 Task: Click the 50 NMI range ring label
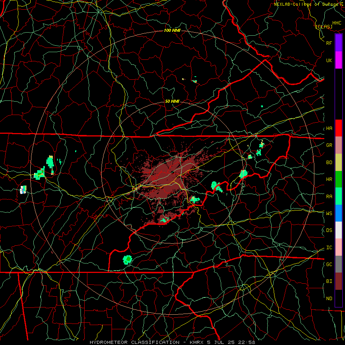click(x=172, y=101)
